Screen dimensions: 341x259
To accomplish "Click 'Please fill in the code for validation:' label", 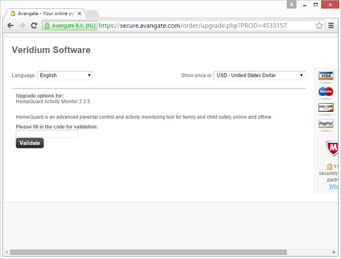I will pyautogui.click(x=57, y=127).
